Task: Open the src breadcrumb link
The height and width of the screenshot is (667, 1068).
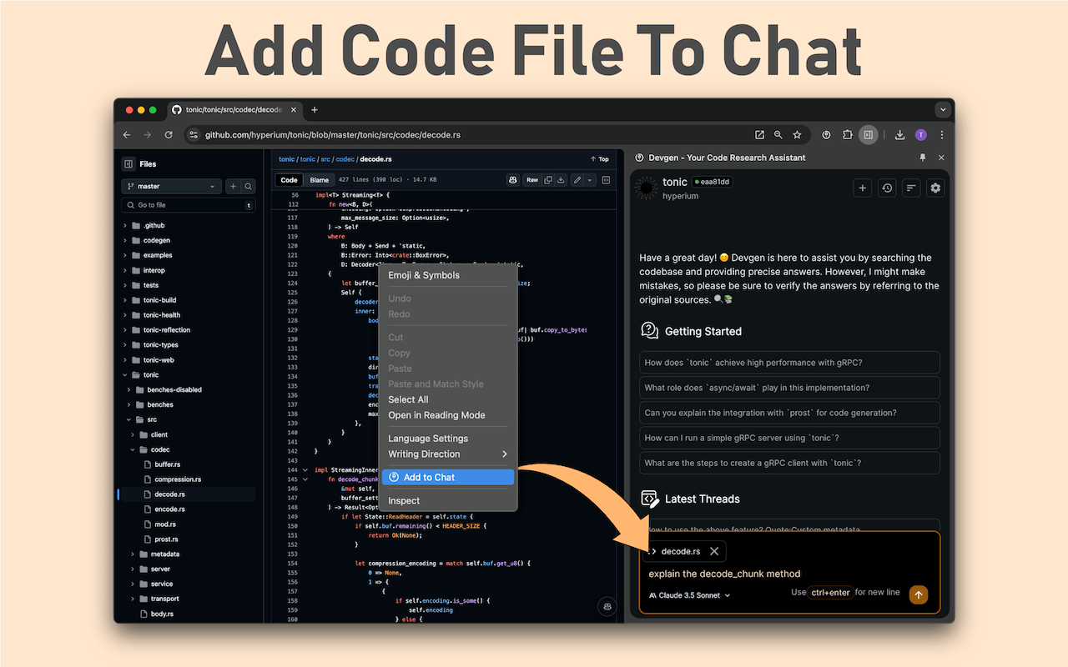Action: pos(325,158)
